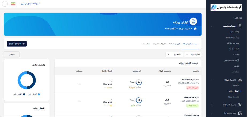Click the pushpin icon beside رسیدگی وظیفه
This screenshot has height=117, width=247.
pyautogui.click(x=240, y=26)
